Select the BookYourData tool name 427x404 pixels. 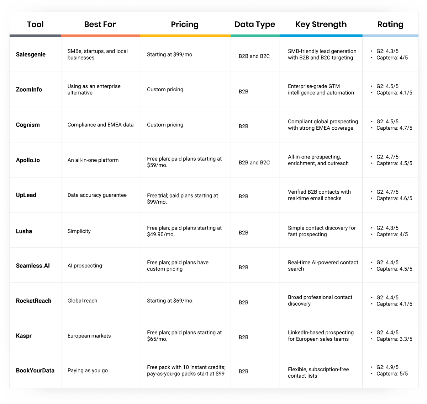pyautogui.click(x=35, y=370)
